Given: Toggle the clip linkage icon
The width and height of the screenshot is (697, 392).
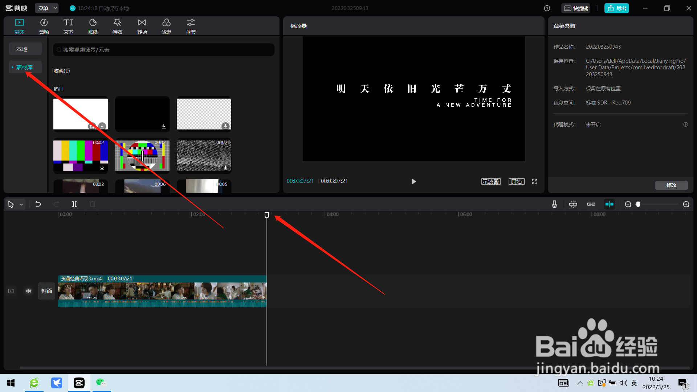Looking at the screenshot, I should tap(591, 204).
